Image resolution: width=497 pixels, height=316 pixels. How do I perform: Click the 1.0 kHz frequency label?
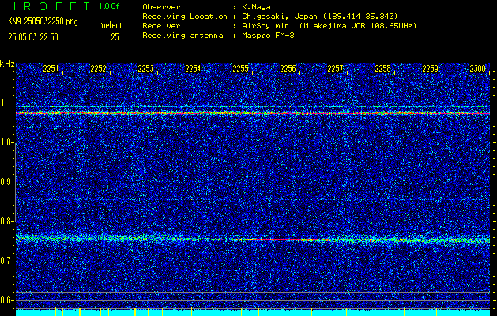(6, 143)
